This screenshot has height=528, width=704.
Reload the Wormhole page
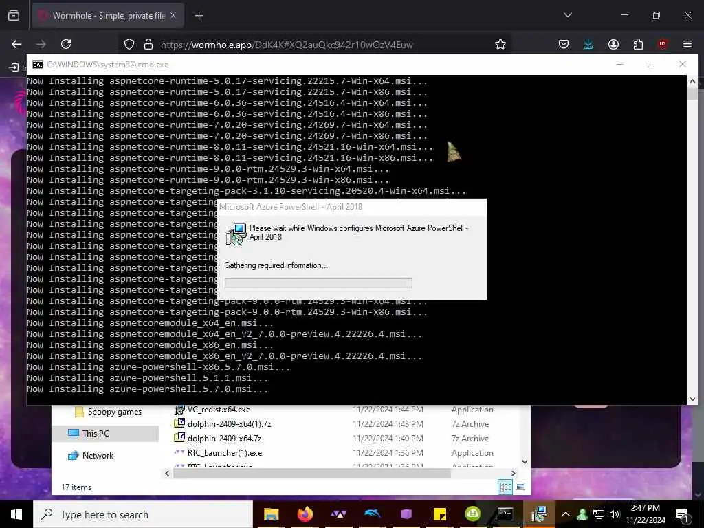point(66,44)
